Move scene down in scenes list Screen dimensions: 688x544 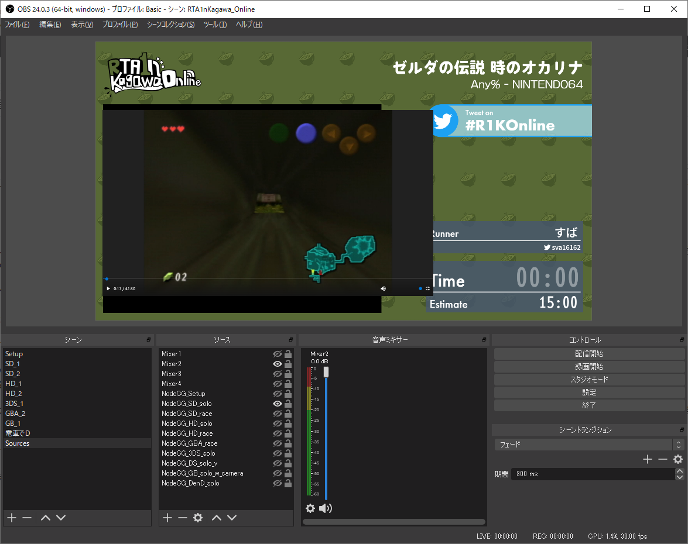pyautogui.click(x=61, y=518)
